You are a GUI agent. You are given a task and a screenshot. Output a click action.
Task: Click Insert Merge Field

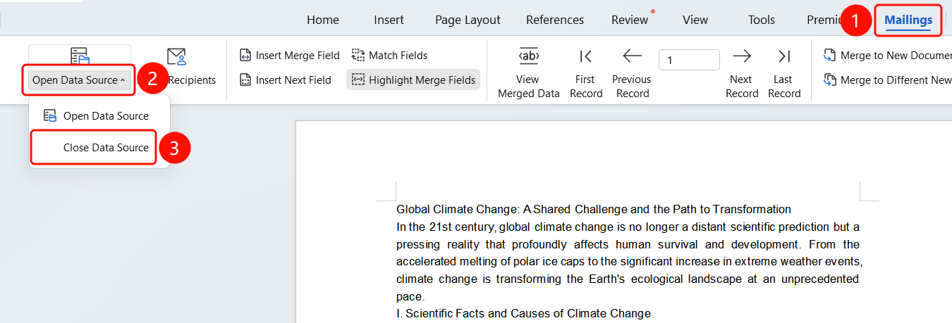[x=289, y=56]
